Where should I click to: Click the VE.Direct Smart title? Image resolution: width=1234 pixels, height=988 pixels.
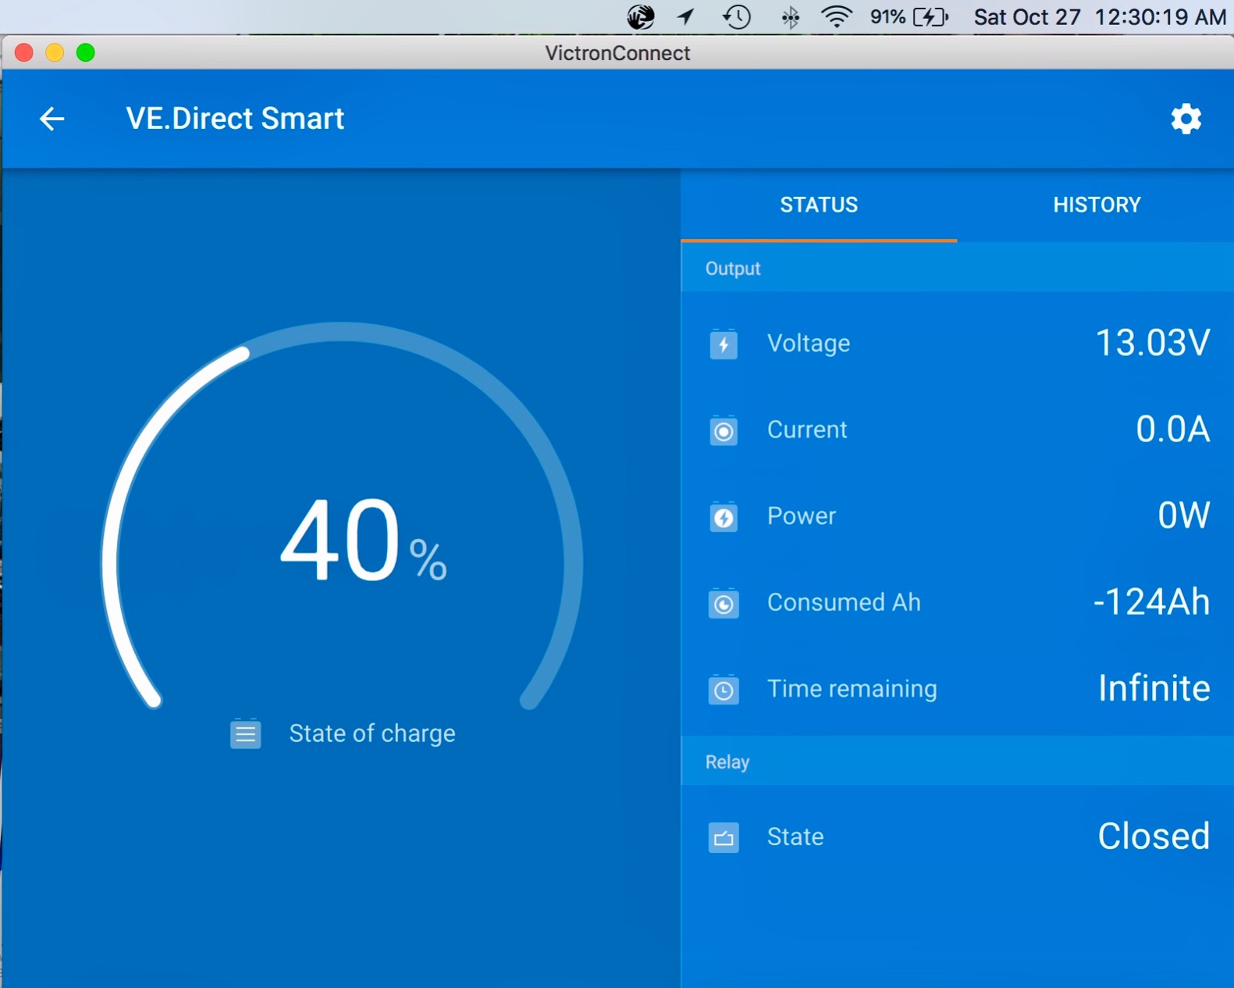(235, 119)
